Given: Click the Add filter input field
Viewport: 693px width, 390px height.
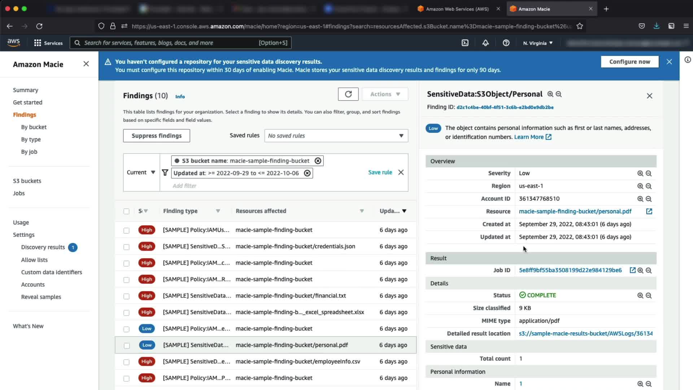Looking at the screenshot, I should 253,186.
